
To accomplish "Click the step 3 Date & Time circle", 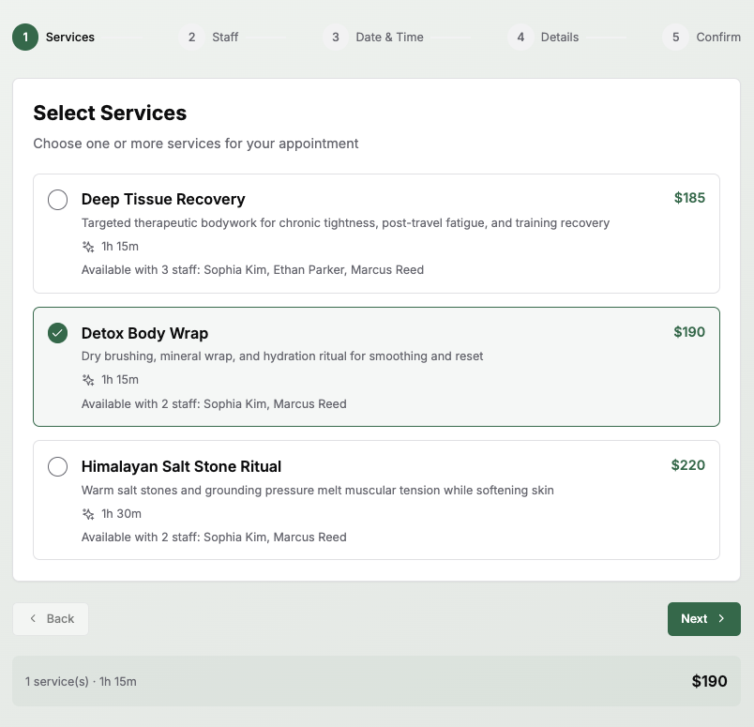I will [x=335, y=37].
